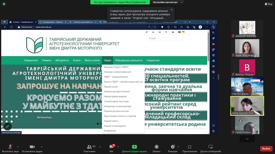Open a new browser tab with plus
The image size is (275, 154).
[190, 22]
